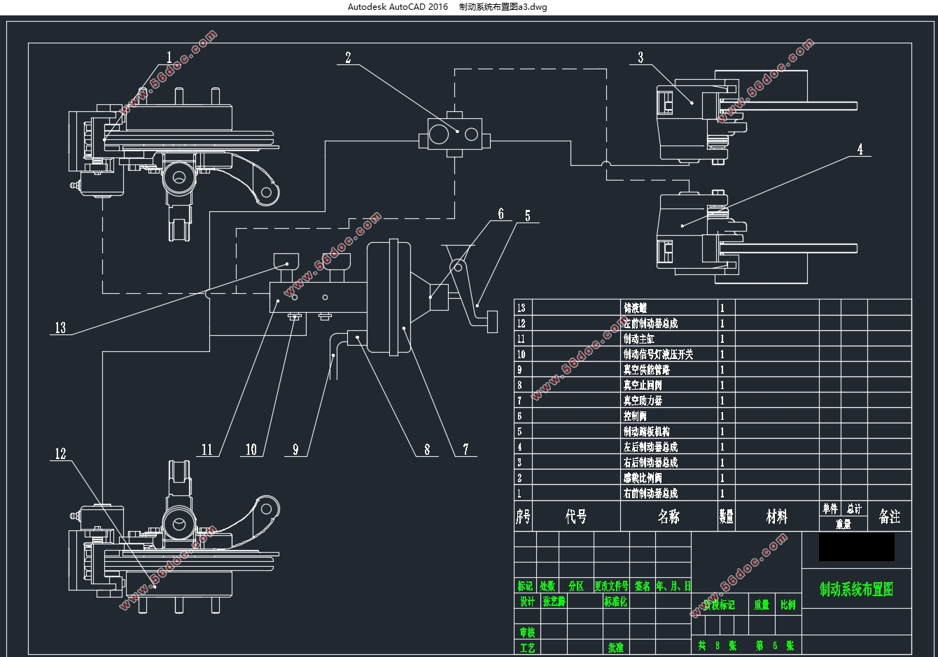This screenshot has height=657, width=938.
Task: Click the 备注 column header
Action: (x=889, y=516)
